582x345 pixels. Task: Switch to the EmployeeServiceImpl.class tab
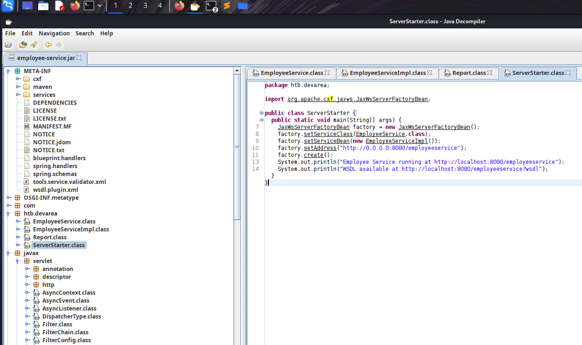387,73
